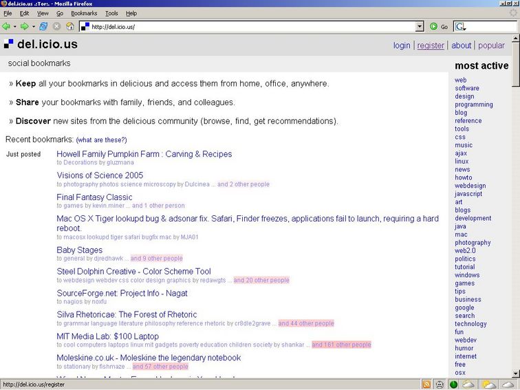Viewport: 520px width, 390px height.
Task: Open the Back history dropdown arrow
Action: [14, 27]
